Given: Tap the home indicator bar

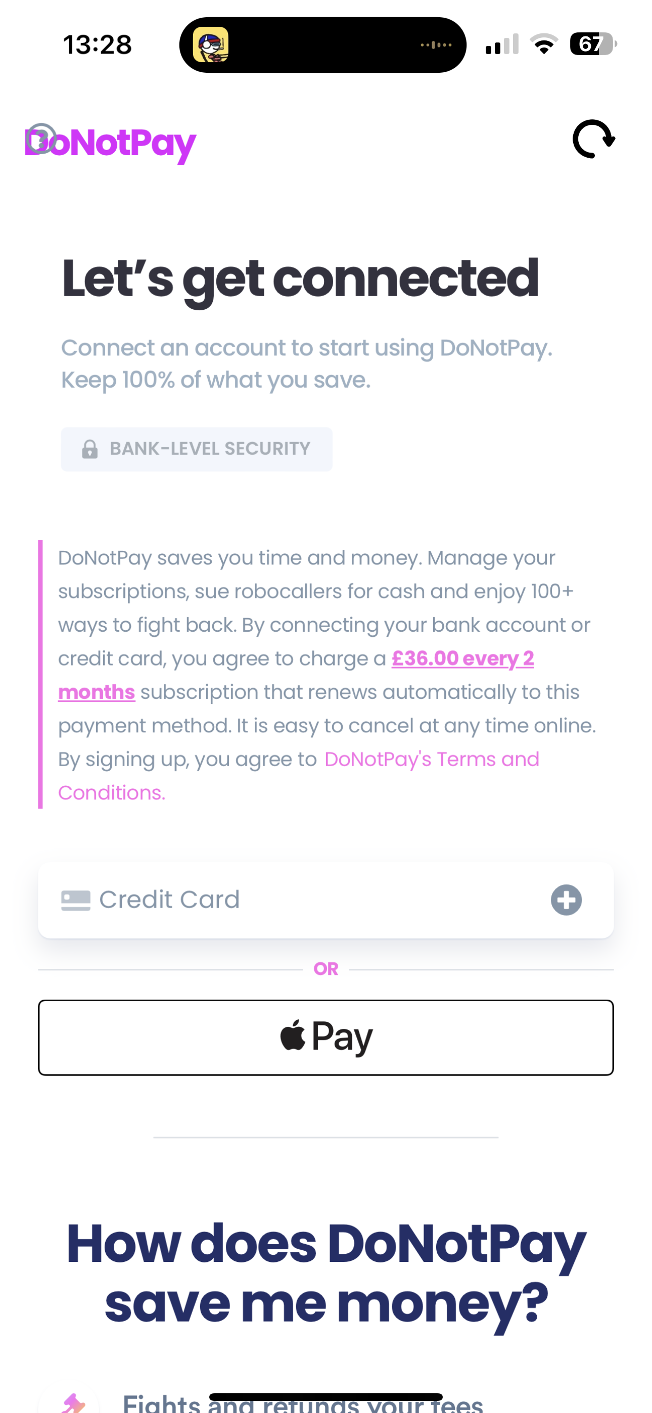Looking at the screenshot, I should (326, 1396).
